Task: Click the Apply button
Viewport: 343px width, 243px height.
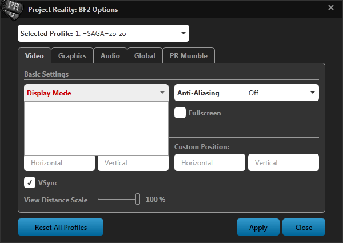Action: tap(258, 227)
